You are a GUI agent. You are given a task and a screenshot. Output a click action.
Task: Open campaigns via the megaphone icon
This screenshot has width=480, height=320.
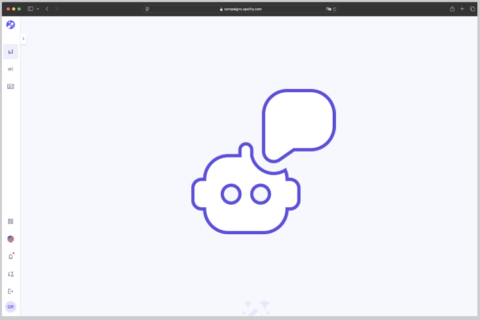tap(10, 69)
